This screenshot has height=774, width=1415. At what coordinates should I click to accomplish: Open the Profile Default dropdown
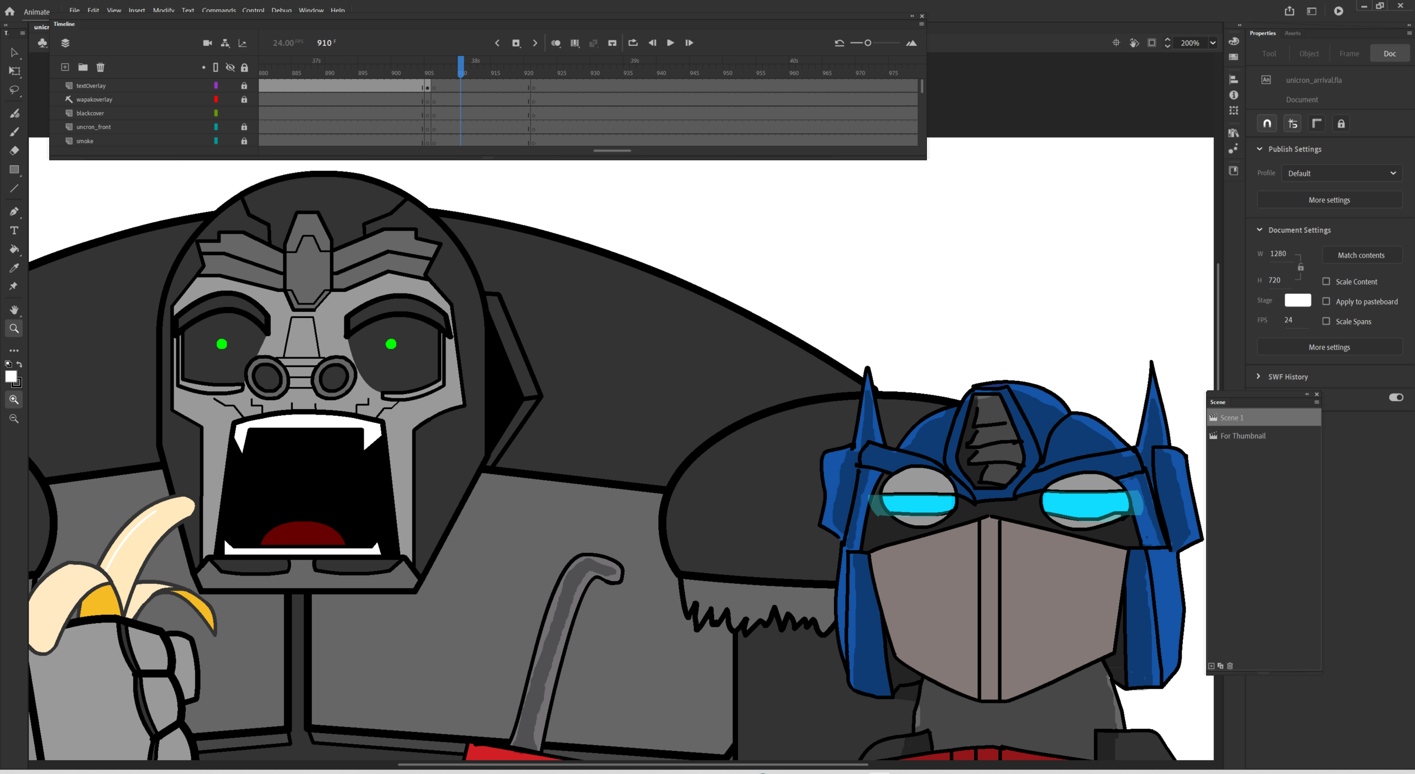(x=1341, y=174)
